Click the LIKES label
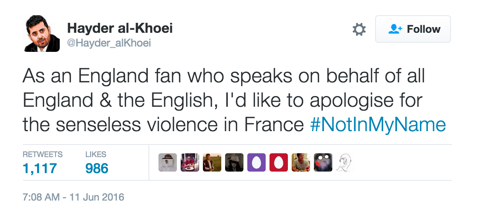This screenshot has width=477, height=212. pos(96,154)
